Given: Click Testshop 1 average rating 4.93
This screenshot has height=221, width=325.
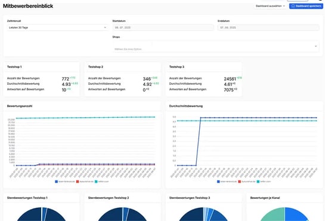Looking at the screenshot, I should click(x=66, y=84).
